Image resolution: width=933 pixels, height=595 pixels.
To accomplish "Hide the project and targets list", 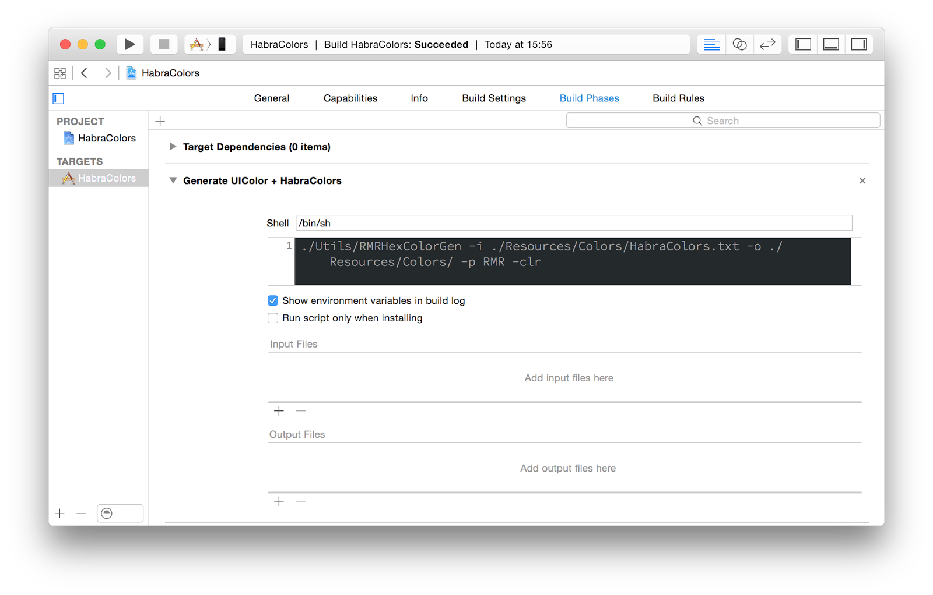I will [58, 98].
